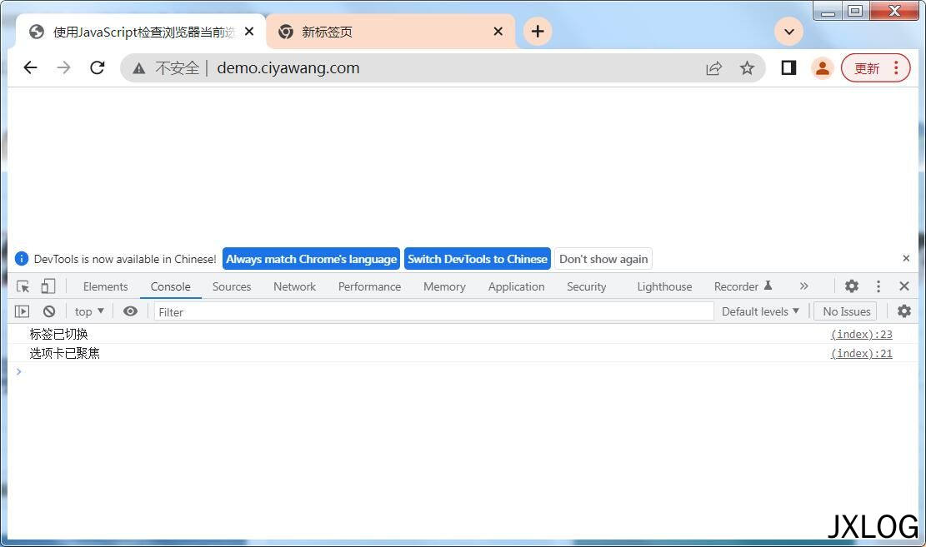Image resolution: width=926 pixels, height=547 pixels.
Task: Open the (index):21 source link
Action: [x=861, y=353]
